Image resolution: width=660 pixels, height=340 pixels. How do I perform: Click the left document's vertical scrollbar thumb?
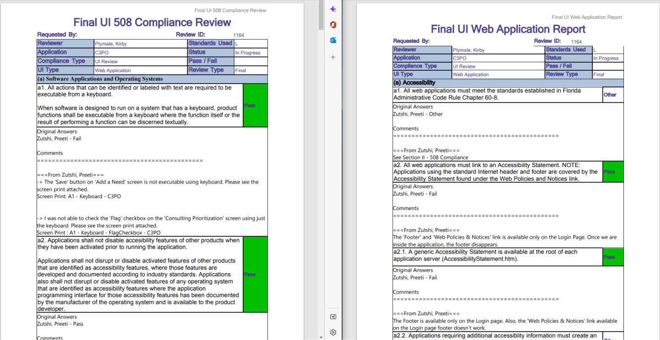321,15
